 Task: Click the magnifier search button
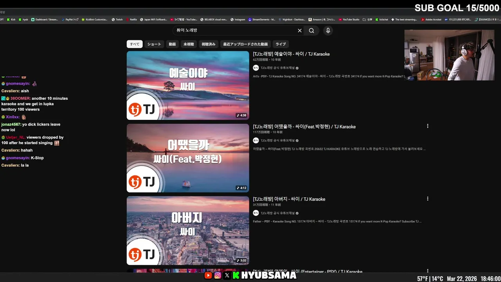click(x=312, y=31)
